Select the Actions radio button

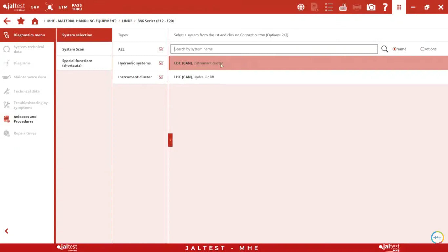pos(422,49)
